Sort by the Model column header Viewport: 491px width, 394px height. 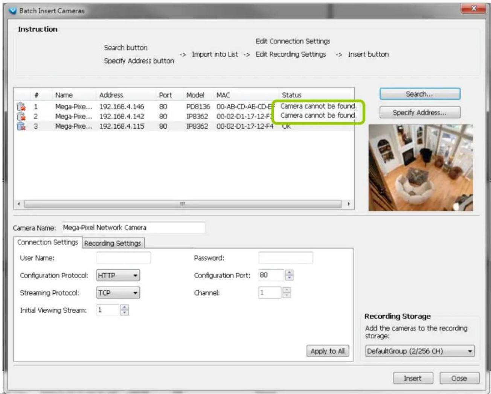[195, 95]
